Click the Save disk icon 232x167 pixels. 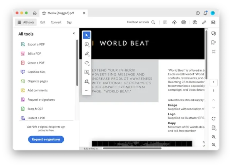click(165, 22)
